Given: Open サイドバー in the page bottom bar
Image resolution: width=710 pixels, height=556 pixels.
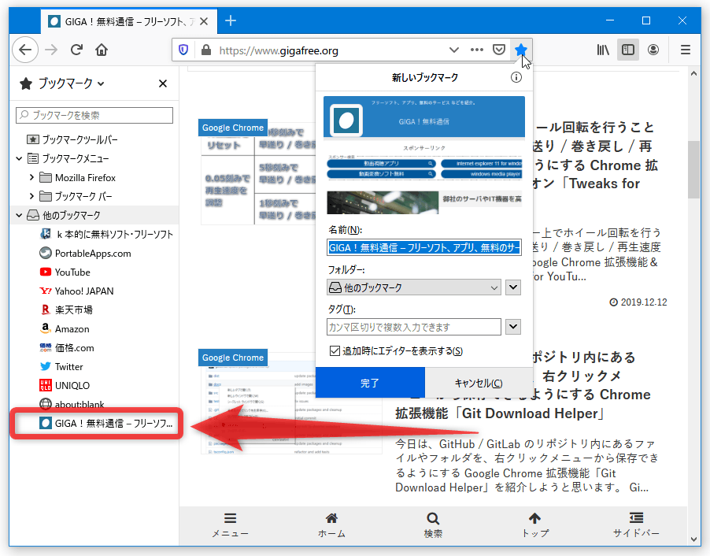Looking at the screenshot, I should pyautogui.click(x=636, y=524).
